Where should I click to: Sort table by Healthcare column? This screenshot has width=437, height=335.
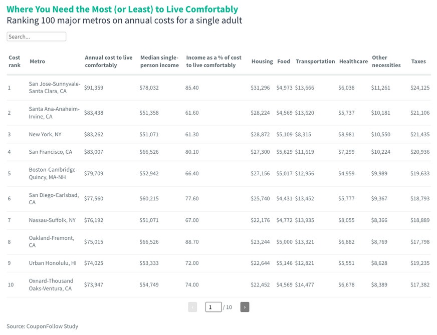pyautogui.click(x=353, y=61)
